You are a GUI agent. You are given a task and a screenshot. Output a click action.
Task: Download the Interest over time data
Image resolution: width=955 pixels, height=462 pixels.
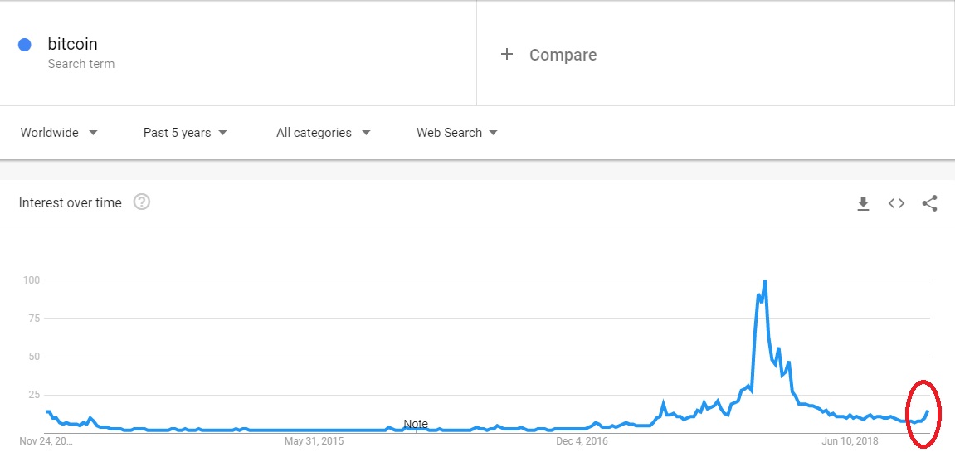point(862,203)
